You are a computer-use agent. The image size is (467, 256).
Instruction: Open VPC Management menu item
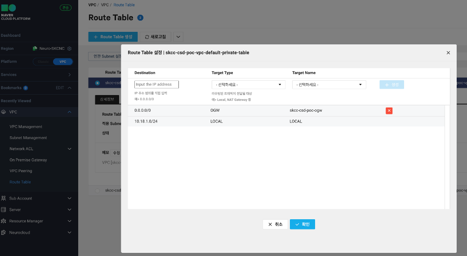26,126
